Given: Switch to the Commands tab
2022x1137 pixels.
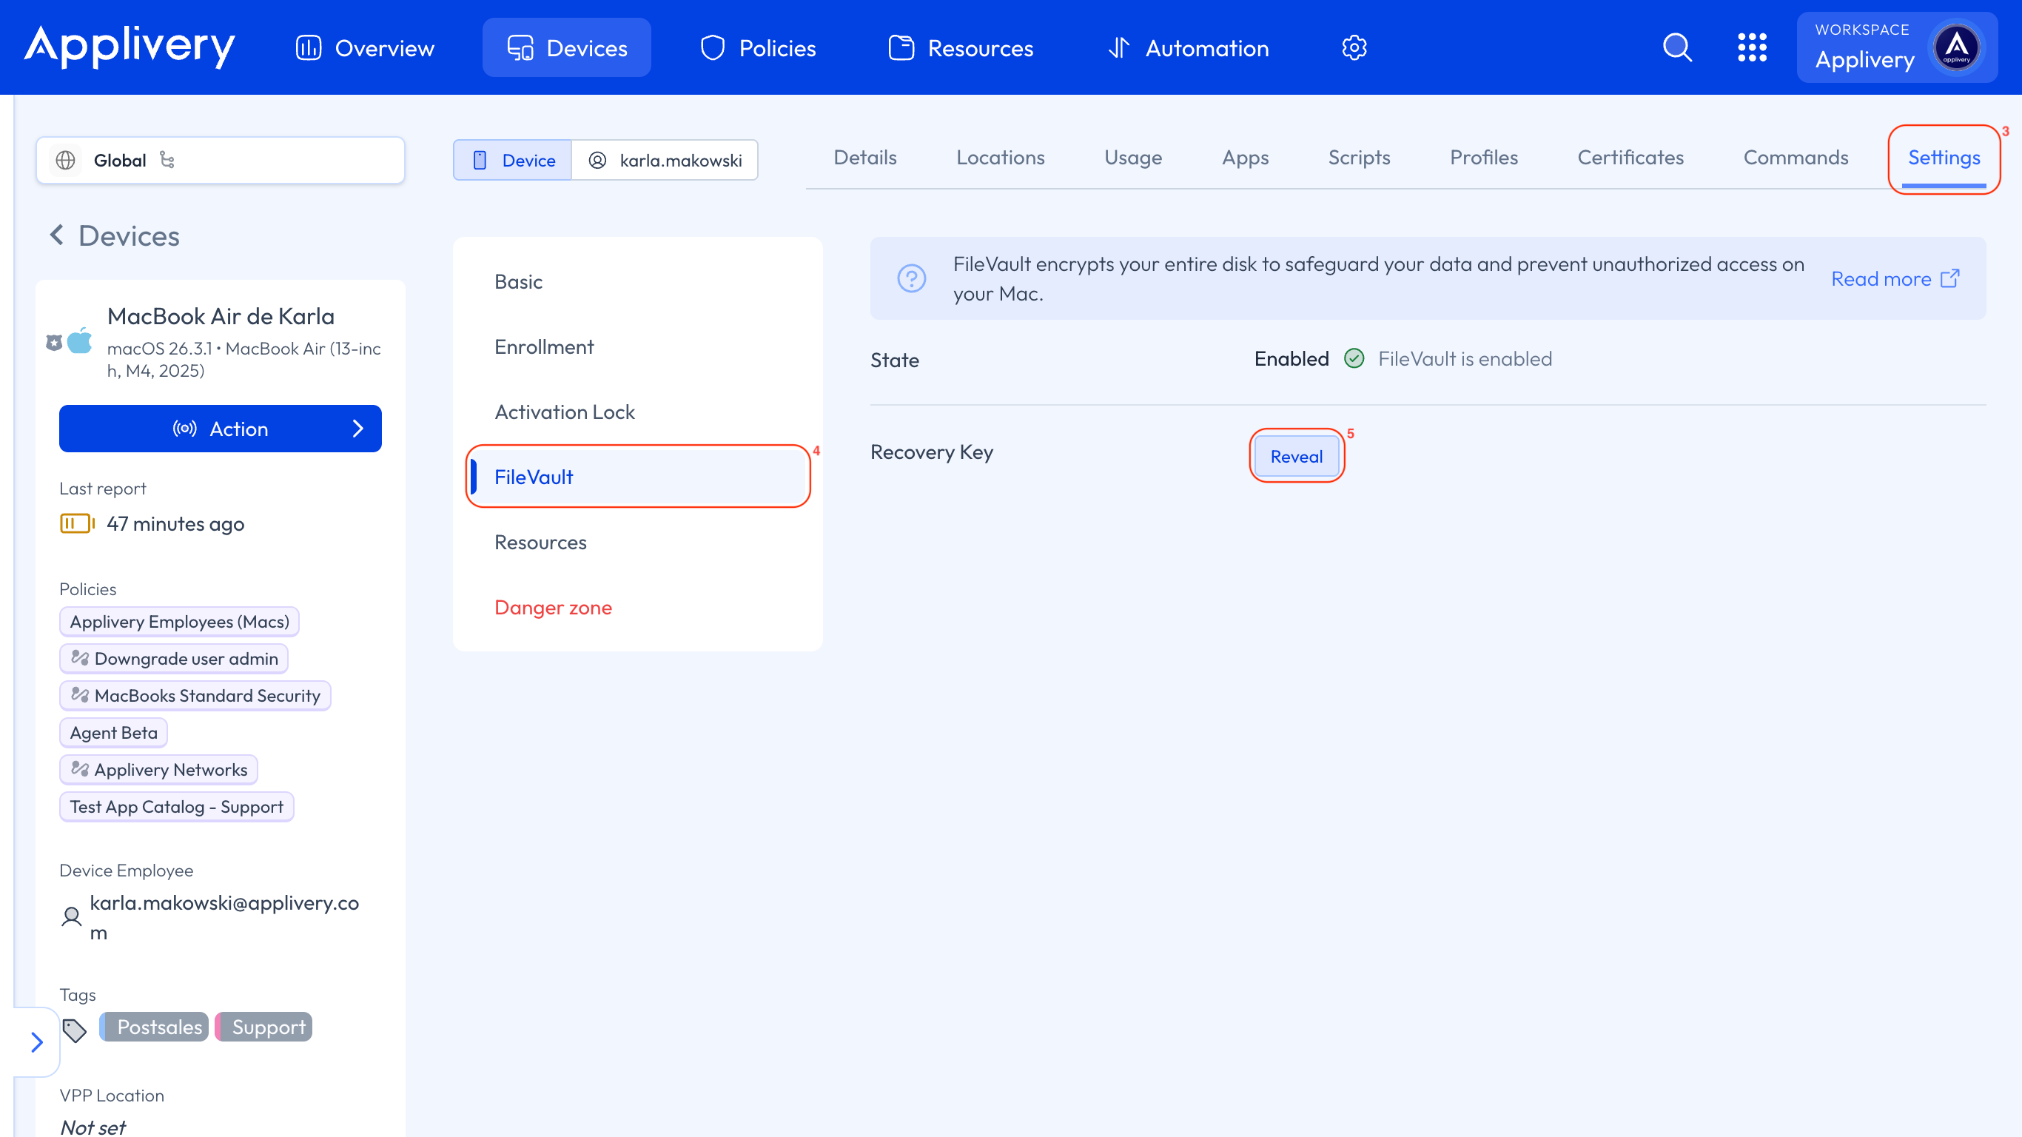Looking at the screenshot, I should coord(1795,158).
